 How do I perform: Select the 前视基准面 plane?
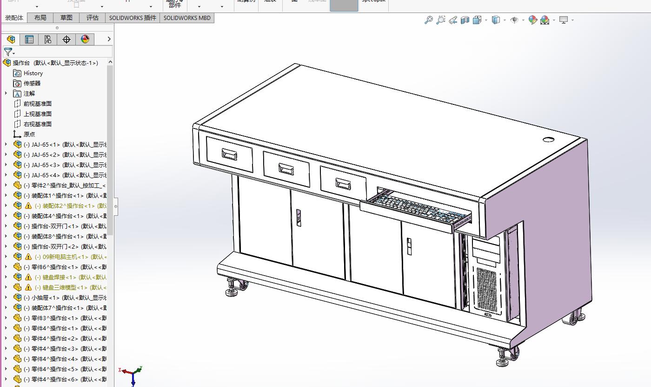[x=37, y=103]
